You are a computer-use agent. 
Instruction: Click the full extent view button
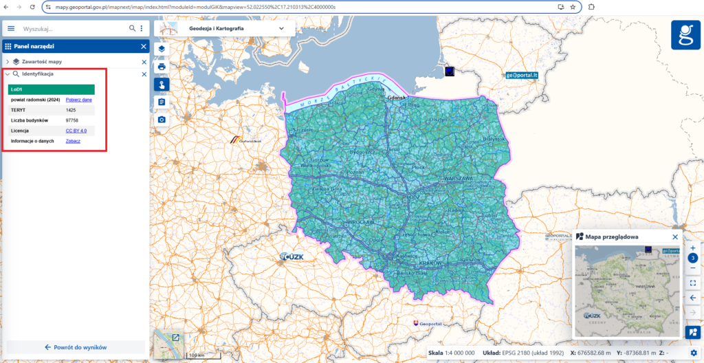693,283
